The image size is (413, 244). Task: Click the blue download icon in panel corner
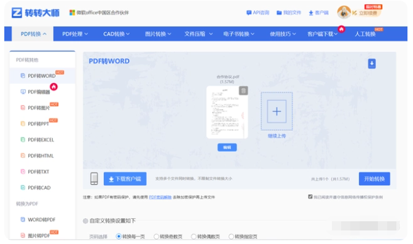pyautogui.click(x=372, y=63)
